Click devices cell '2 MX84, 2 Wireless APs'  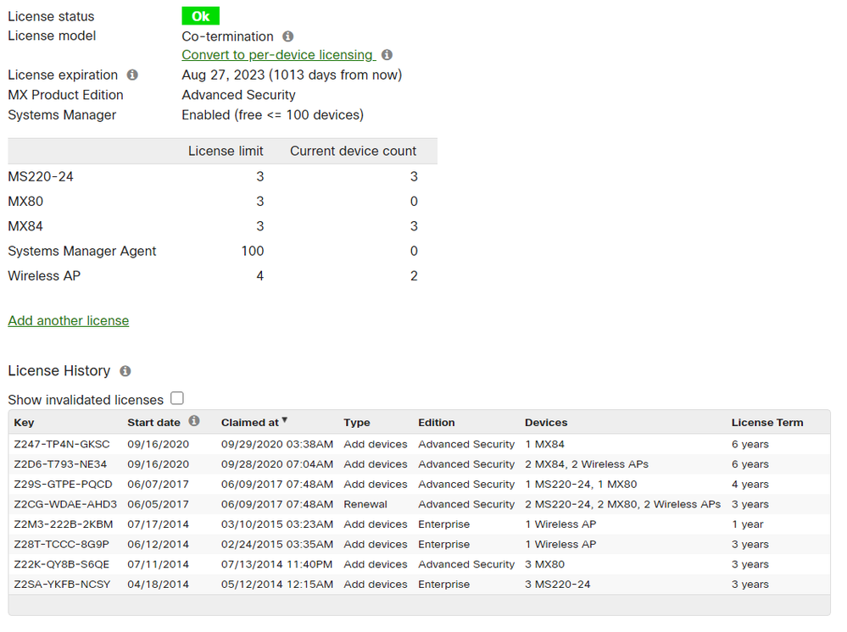(587, 464)
